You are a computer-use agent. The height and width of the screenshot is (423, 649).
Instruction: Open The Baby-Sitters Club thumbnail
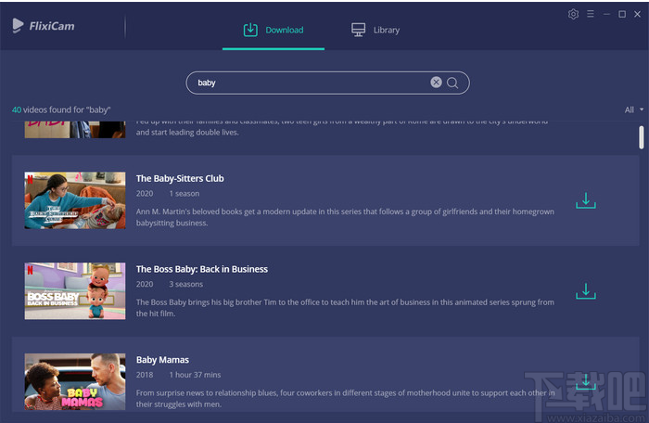(x=75, y=200)
